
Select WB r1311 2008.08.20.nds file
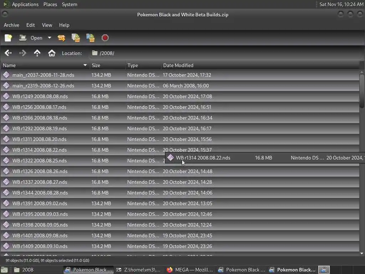click(180, 139)
